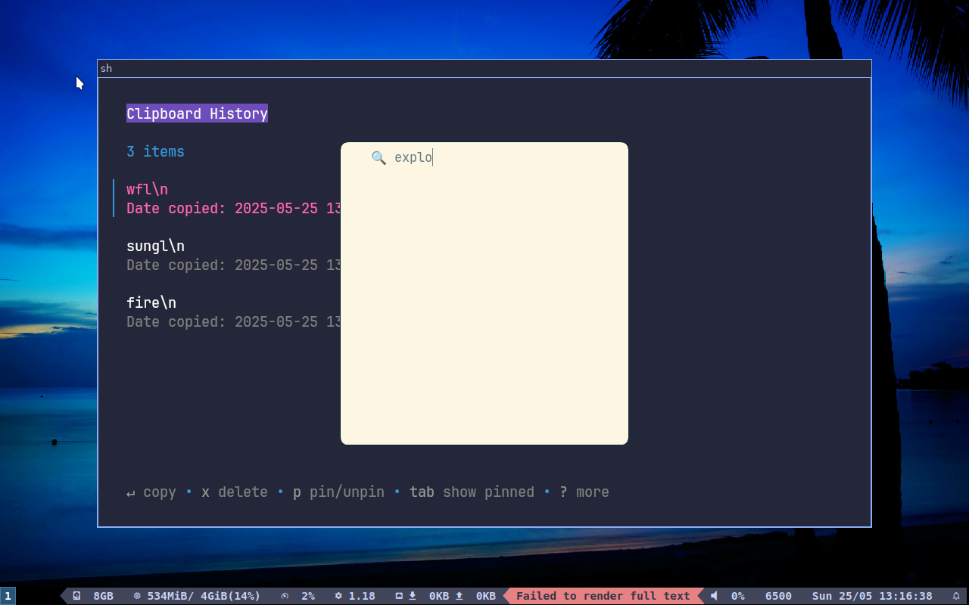Screen dimensions: 969x605
Task: Click the 'Date copied' line under wfl
Action: point(233,208)
